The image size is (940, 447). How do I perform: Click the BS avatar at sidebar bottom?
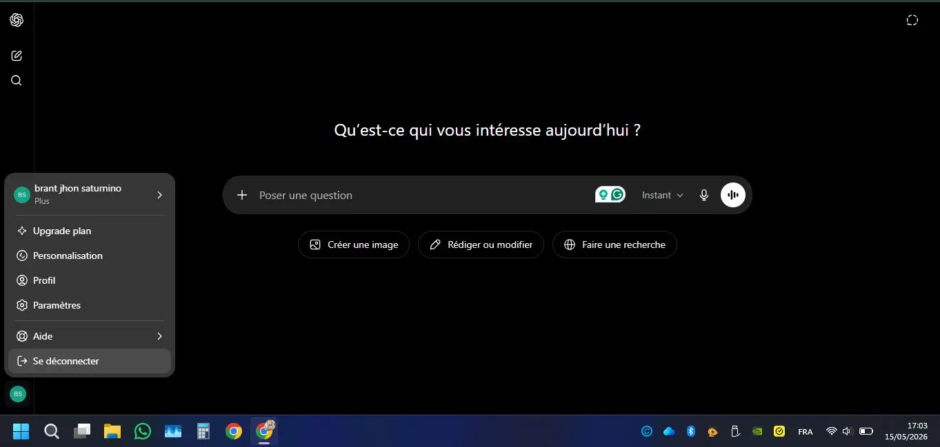point(18,394)
